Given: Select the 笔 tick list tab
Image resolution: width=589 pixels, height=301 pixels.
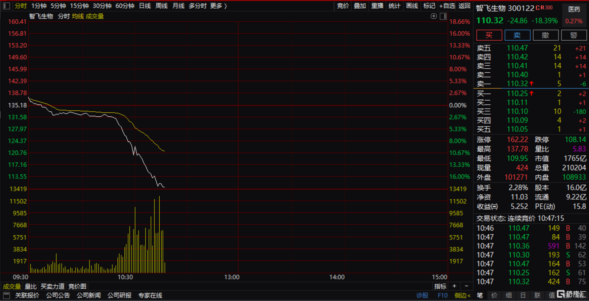Looking at the screenshot, I should (x=480, y=295).
